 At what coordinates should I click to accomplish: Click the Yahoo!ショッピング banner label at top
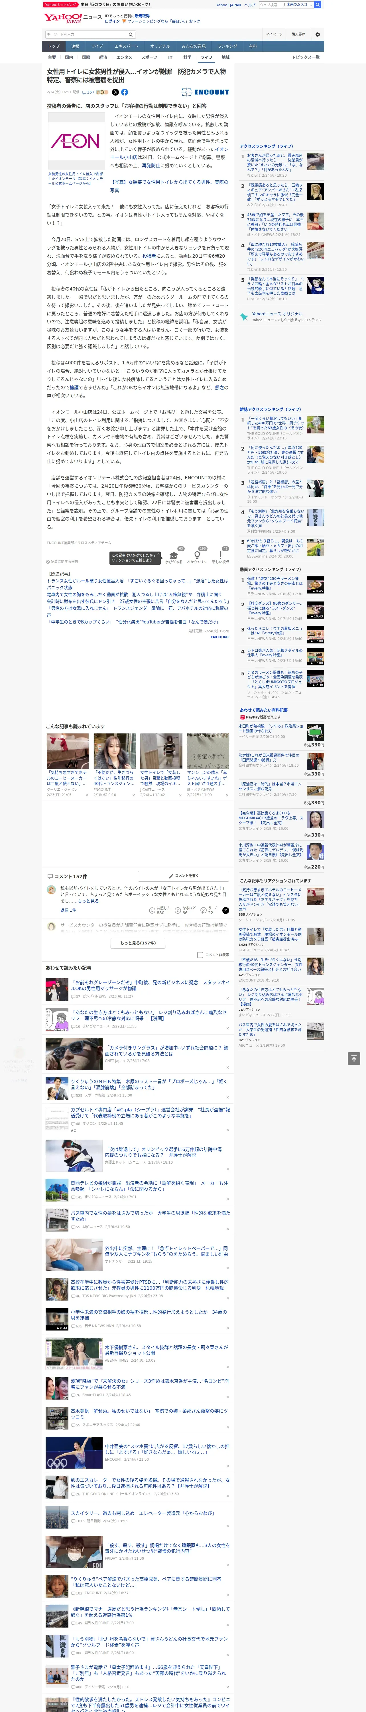(61, 5)
